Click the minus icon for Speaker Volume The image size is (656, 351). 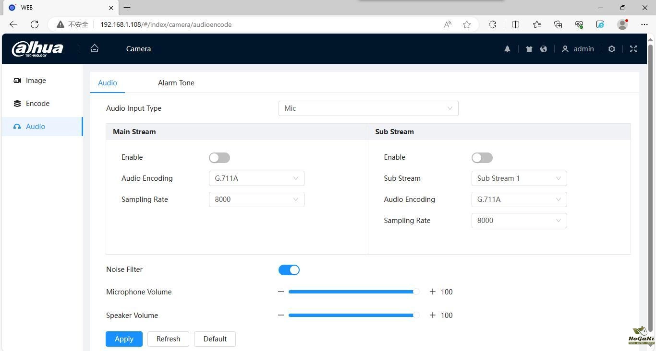(281, 315)
